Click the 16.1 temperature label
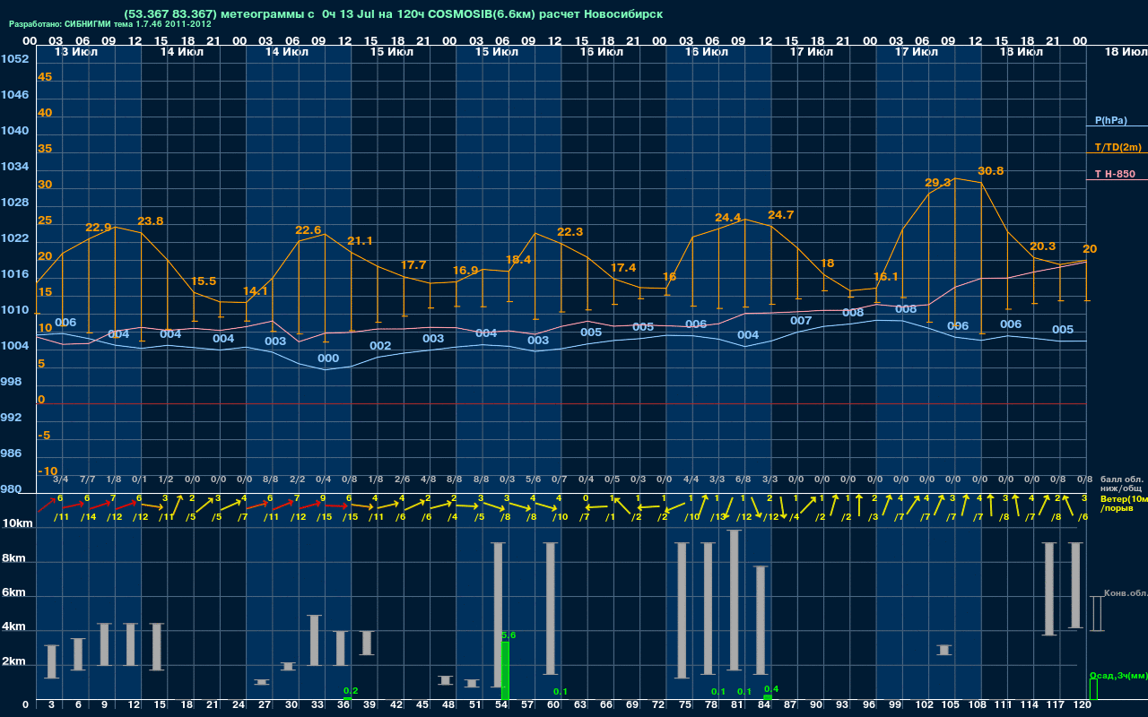The height and width of the screenshot is (717, 1148). coord(885,277)
